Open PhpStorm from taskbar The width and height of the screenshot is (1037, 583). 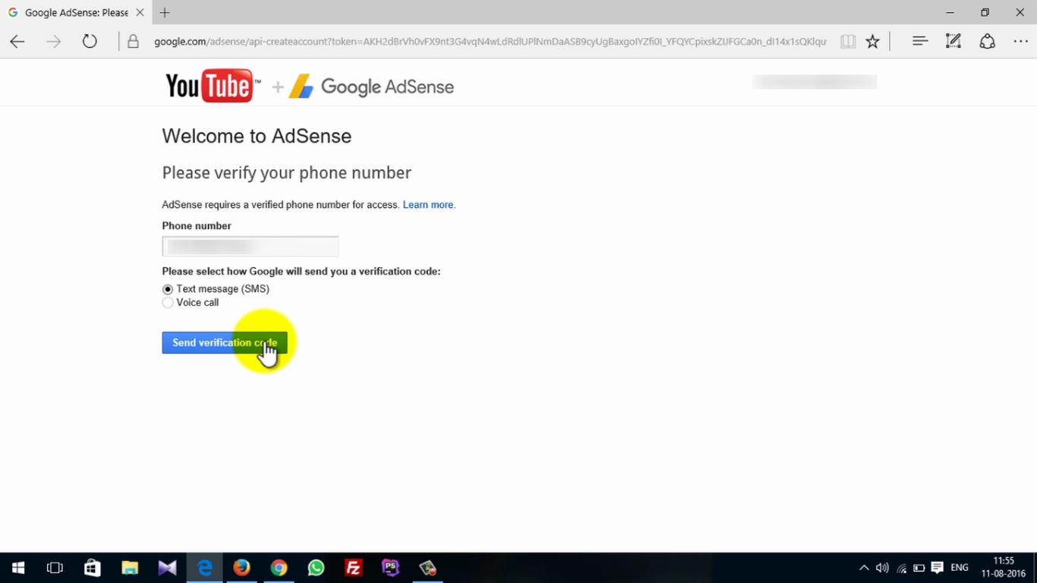click(390, 568)
